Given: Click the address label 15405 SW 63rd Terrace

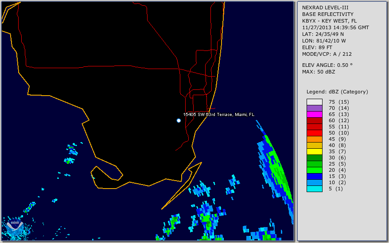Looking at the screenshot, I should (x=218, y=115).
